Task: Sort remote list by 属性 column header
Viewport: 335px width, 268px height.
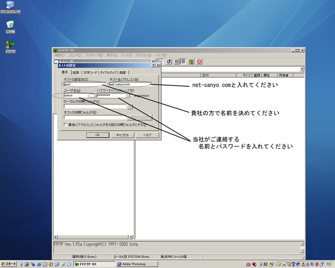Action: coord(269,75)
